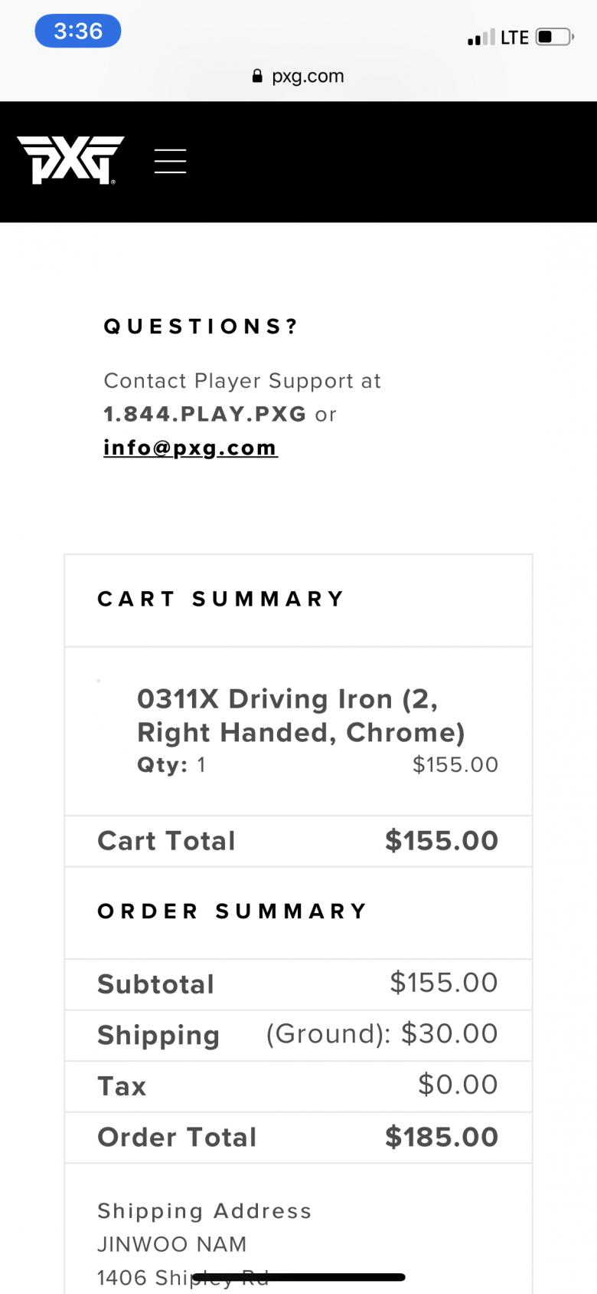Tap the Shipping (Ground) $30.00 row
The width and height of the screenshot is (597, 1294).
(298, 1035)
